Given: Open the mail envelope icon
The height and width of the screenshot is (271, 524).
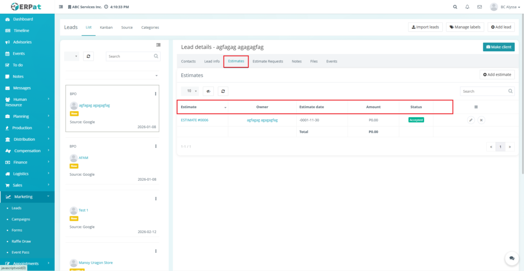Looking at the screenshot, I should click(x=479, y=7).
